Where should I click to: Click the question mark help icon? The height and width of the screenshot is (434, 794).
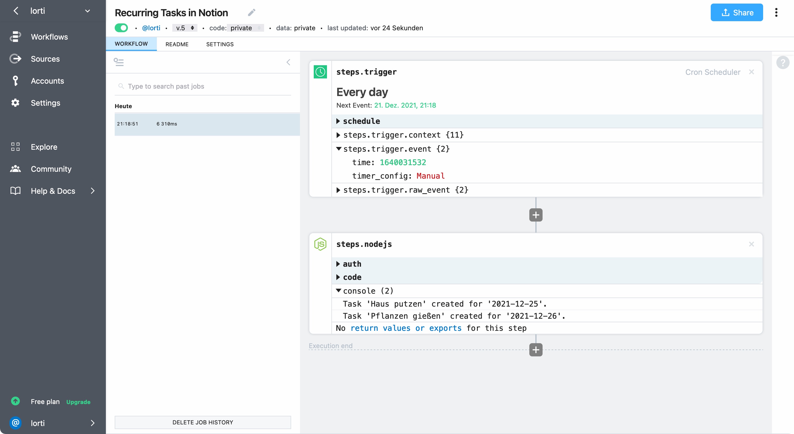click(783, 63)
